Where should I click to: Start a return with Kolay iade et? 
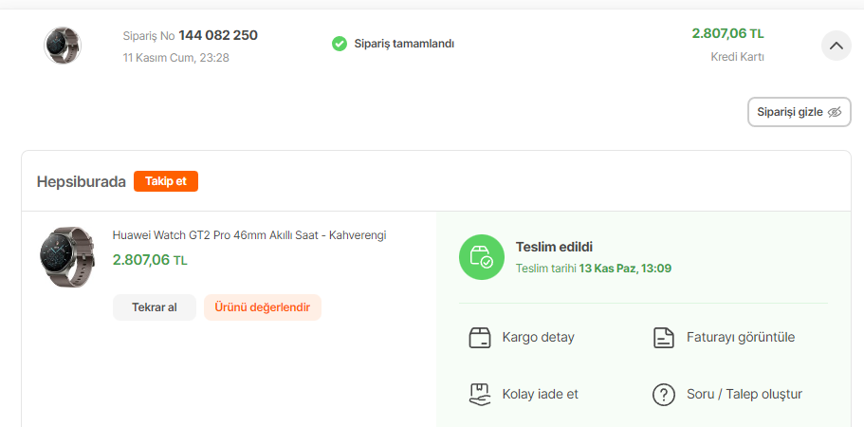click(x=524, y=395)
